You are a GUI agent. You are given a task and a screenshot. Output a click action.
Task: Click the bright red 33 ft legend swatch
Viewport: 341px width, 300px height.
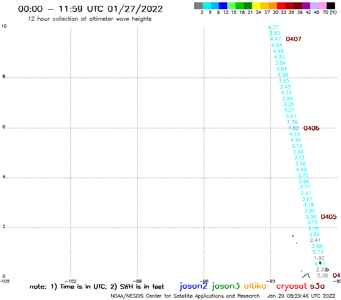pyautogui.click(x=281, y=6)
